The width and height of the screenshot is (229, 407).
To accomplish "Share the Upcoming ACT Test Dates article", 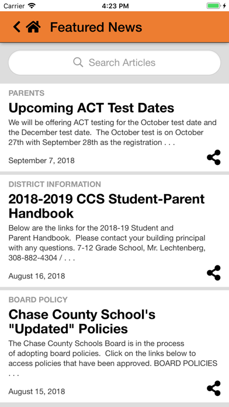I will point(214,157).
